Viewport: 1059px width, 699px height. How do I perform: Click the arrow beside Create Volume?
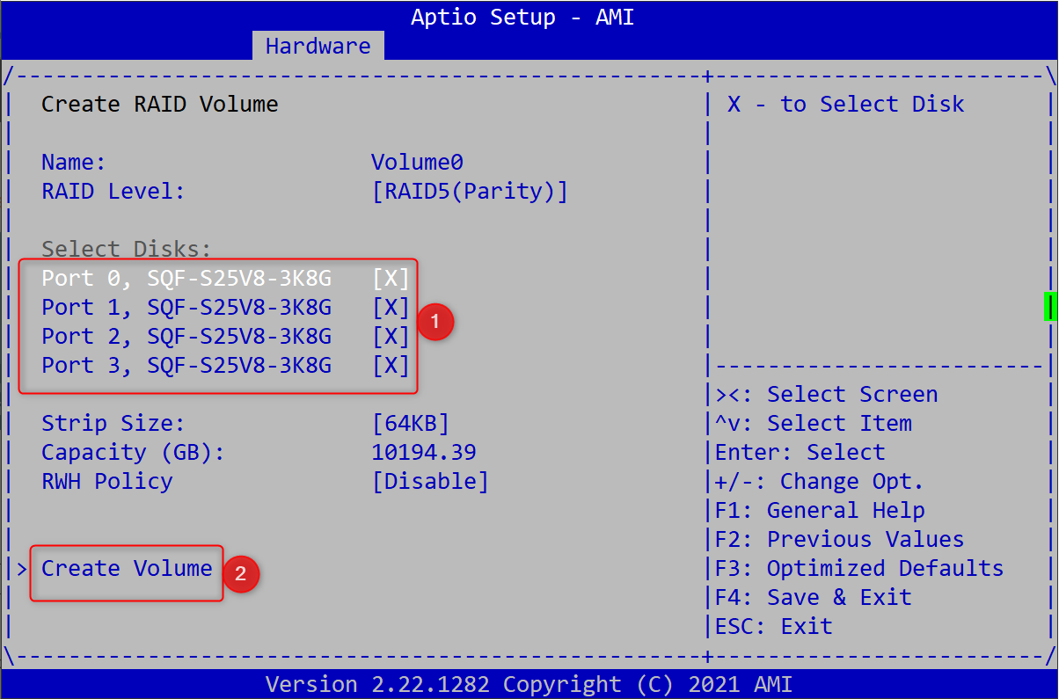click(22, 569)
